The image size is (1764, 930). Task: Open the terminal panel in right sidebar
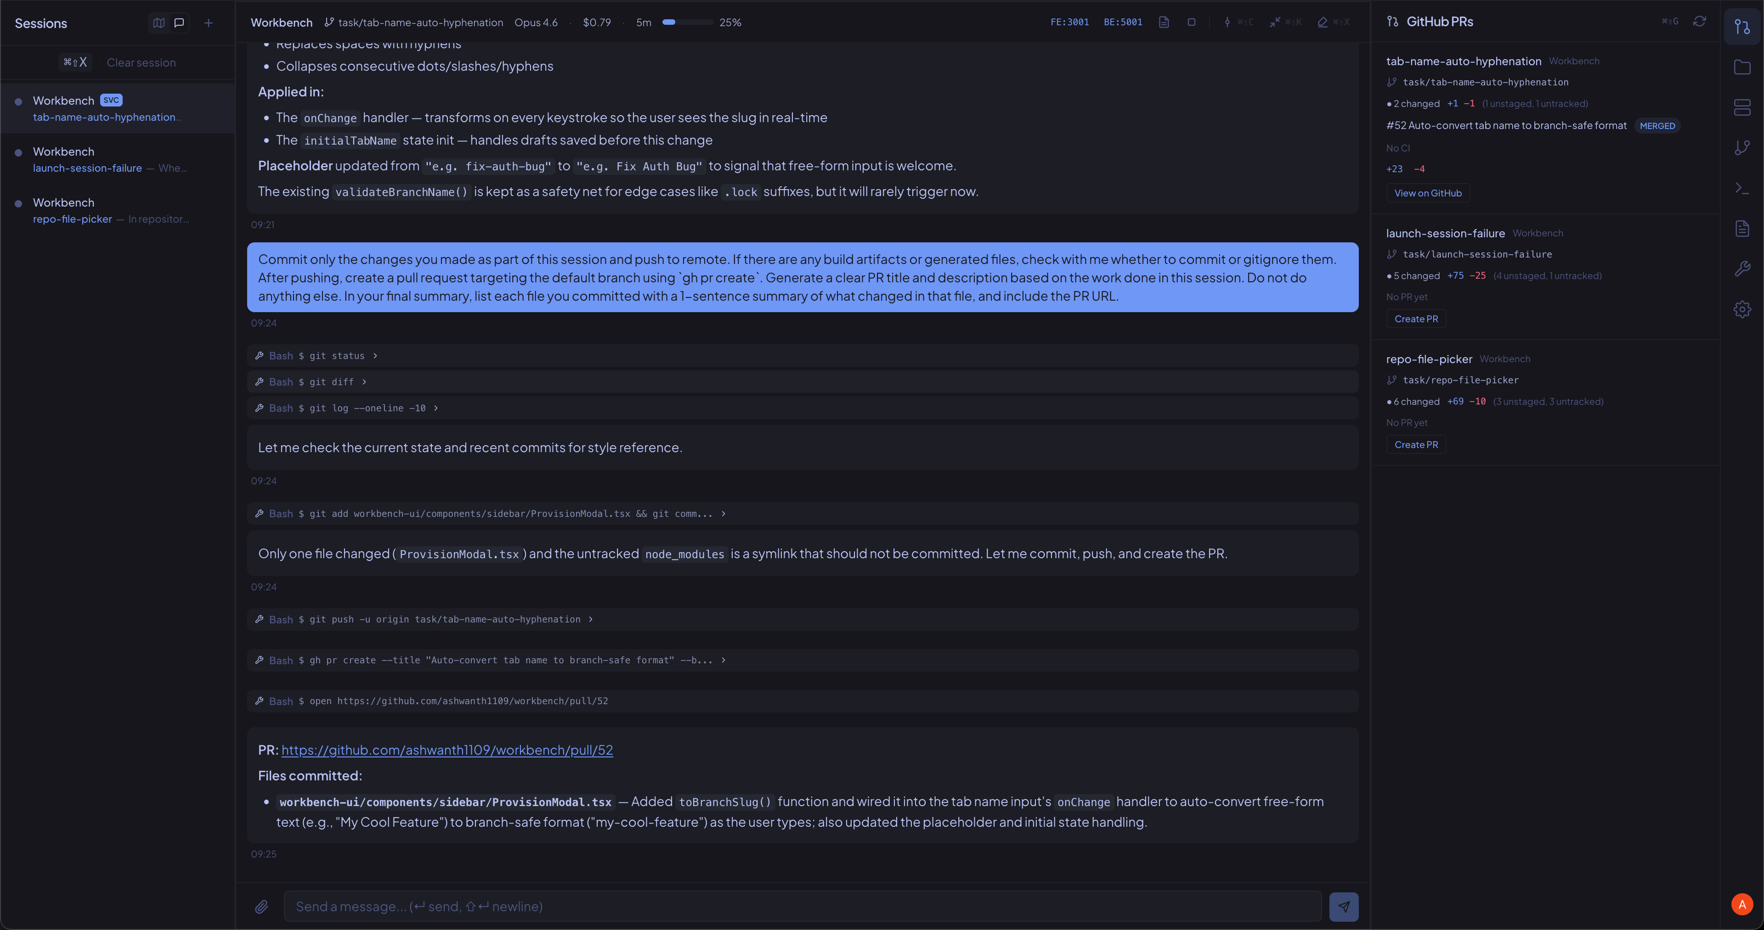(1742, 188)
